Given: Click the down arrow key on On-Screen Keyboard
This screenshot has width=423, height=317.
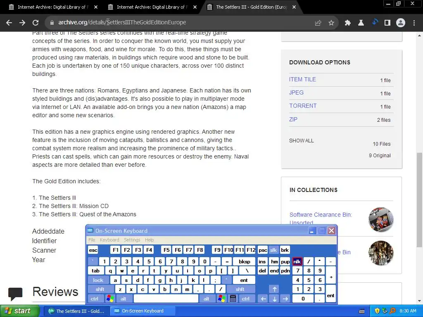Looking at the screenshot, I should click(x=274, y=299).
